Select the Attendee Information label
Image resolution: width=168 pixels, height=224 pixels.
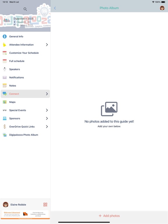(21, 45)
